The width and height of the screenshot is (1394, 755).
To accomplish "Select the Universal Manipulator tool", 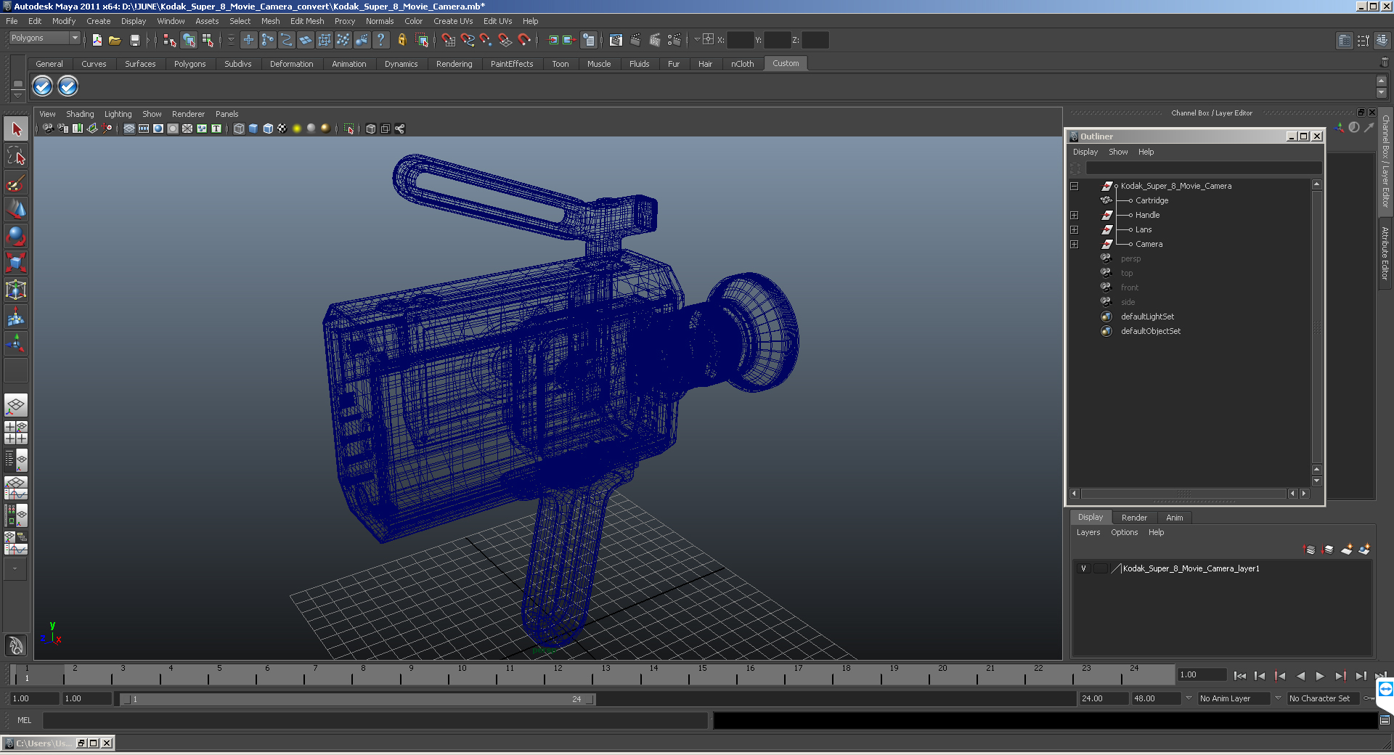I will click(x=16, y=290).
